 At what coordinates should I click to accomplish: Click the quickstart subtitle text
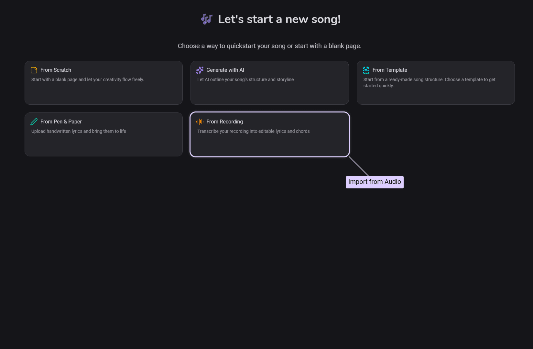[x=269, y=46]
